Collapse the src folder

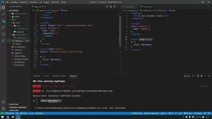10,20
